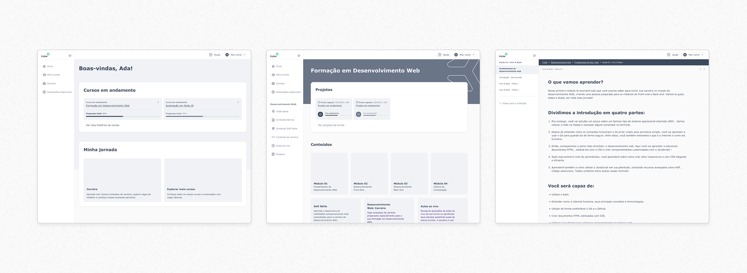747x273 pixels.
Task: Open Introdução - Unix & shell in lesson sidebar
Action: pos(510,77)
